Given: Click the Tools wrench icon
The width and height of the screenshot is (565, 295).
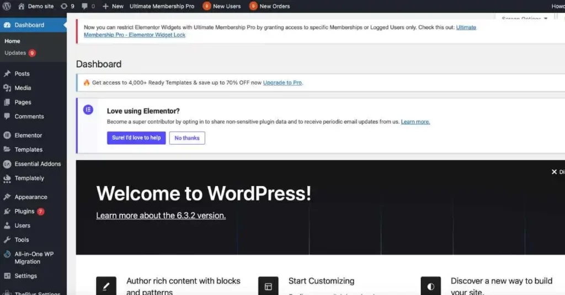Looking at the screenshot, I should [7, 239].
